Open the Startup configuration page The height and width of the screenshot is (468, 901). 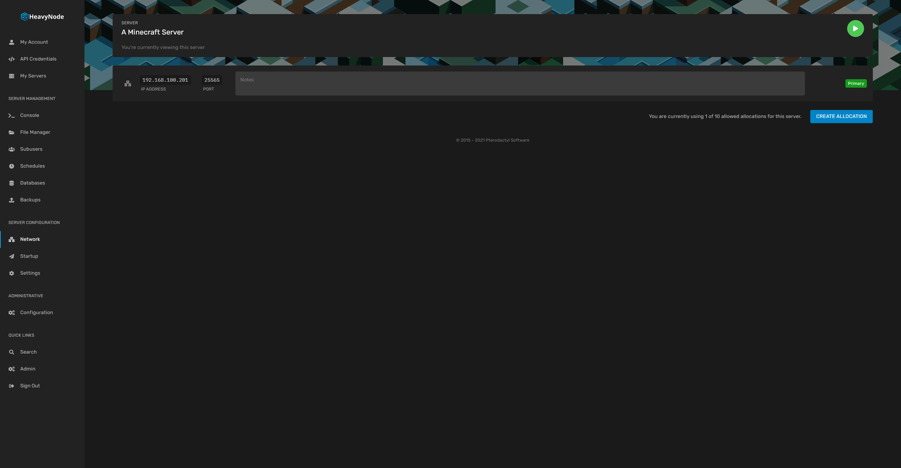point(29,256)
